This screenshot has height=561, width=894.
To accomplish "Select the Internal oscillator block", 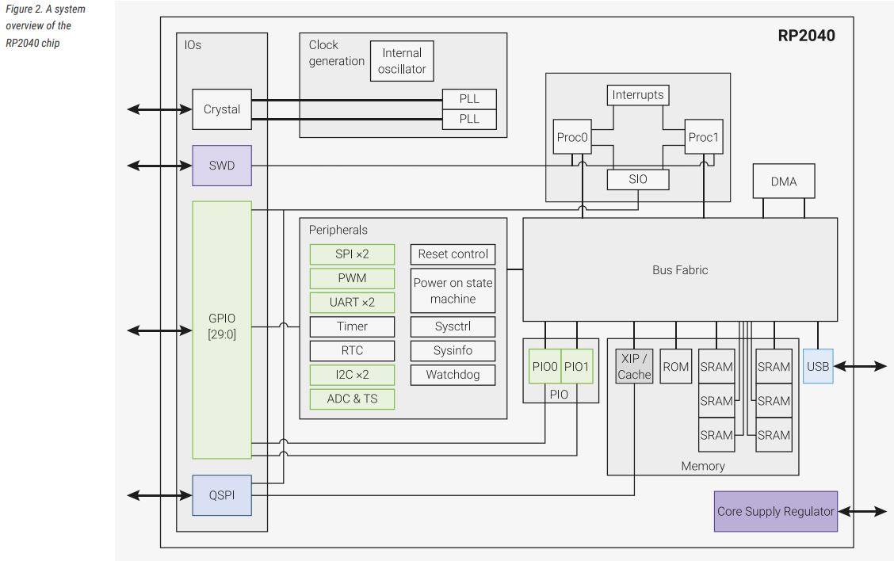I will pyautogui.click(x=401, y=60).
